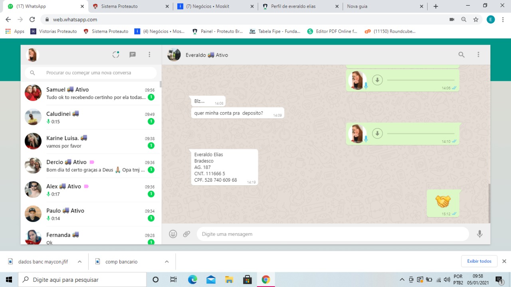Click the Digite uma mensagem input field

(x=331, y=234)
